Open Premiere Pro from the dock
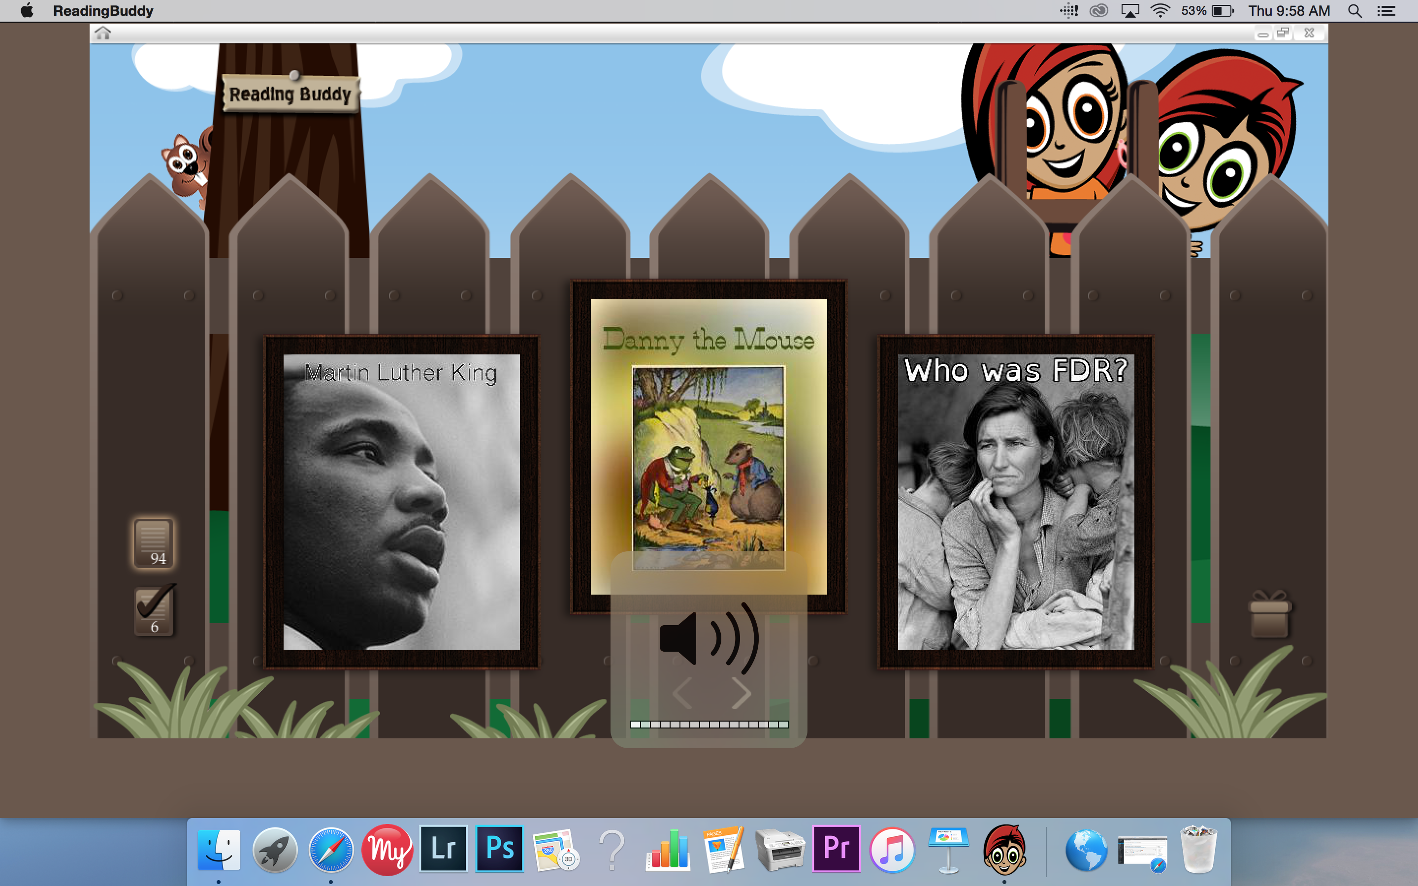 point(836,849)
